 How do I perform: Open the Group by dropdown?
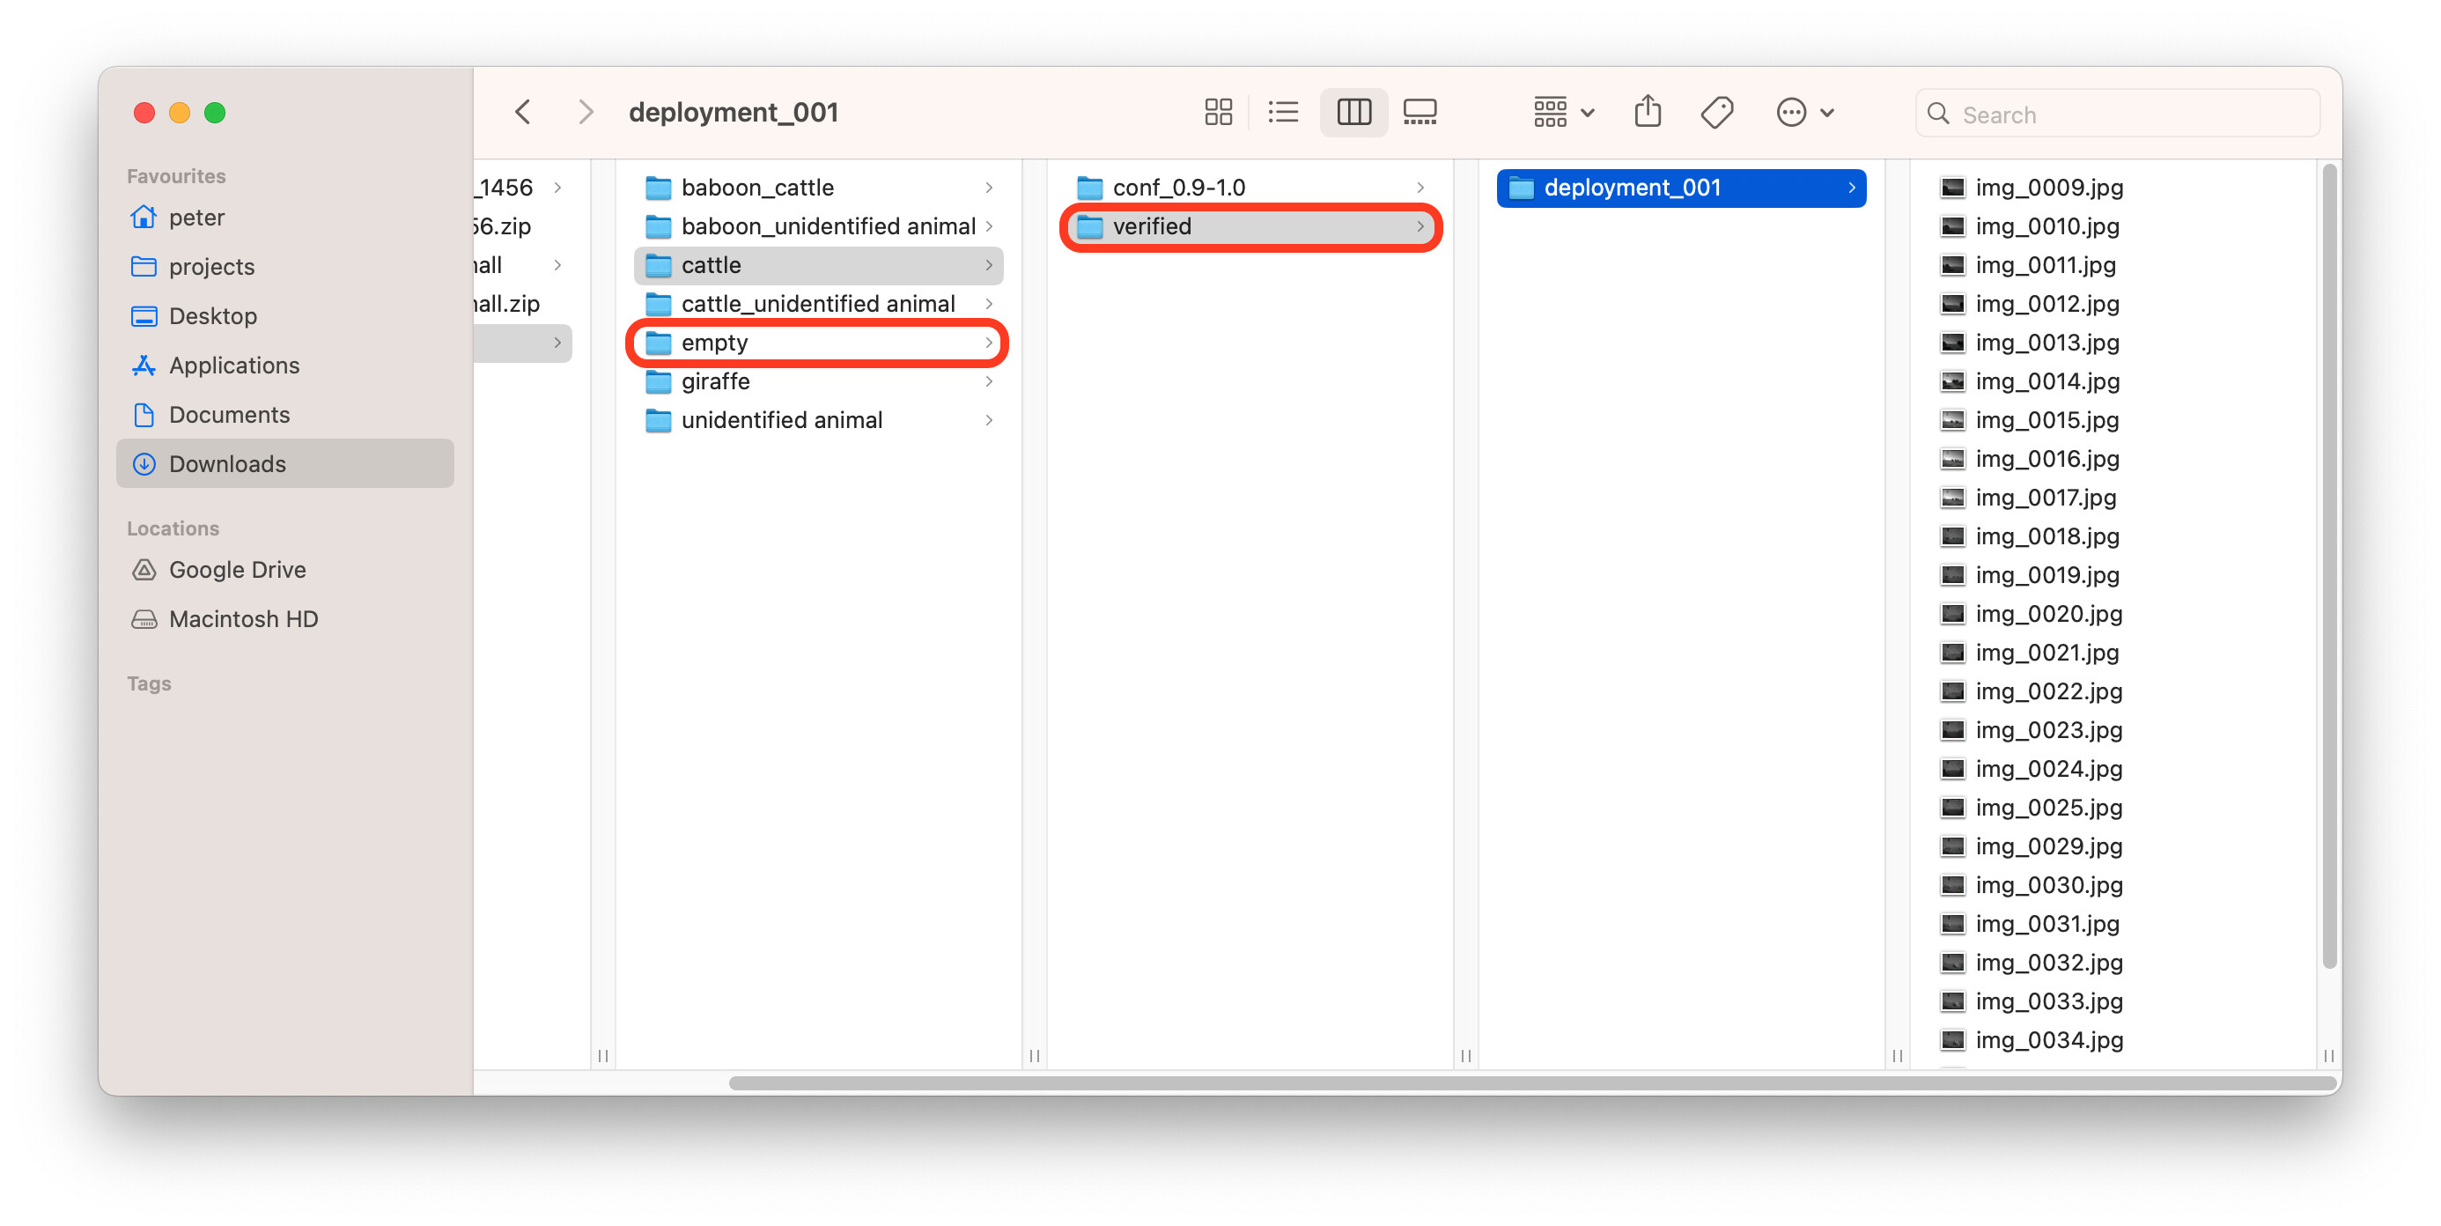point(1564,113)
